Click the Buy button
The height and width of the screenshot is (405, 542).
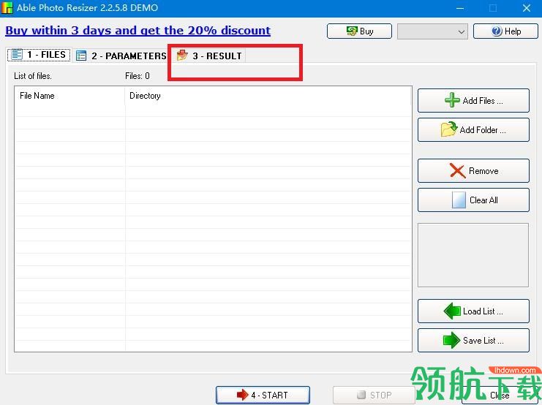tap(359, 31)
